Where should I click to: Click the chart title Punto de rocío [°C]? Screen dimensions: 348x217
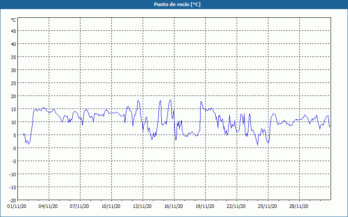click(177, 4)
